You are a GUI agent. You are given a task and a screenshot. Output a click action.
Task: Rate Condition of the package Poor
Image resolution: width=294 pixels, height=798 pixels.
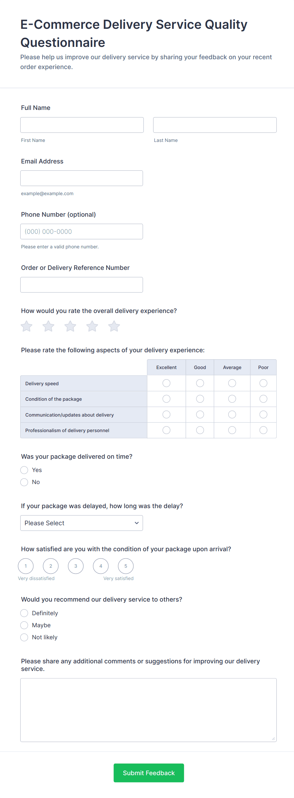pyautogui.click(x=263, y=399)
